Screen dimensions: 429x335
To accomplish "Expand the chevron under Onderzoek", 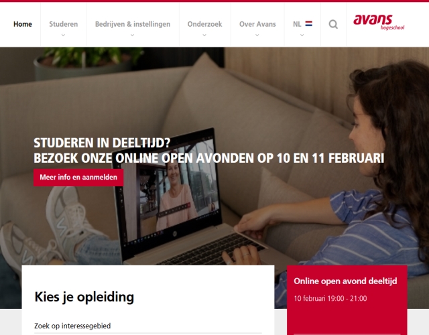I will [x=204, y=35].
